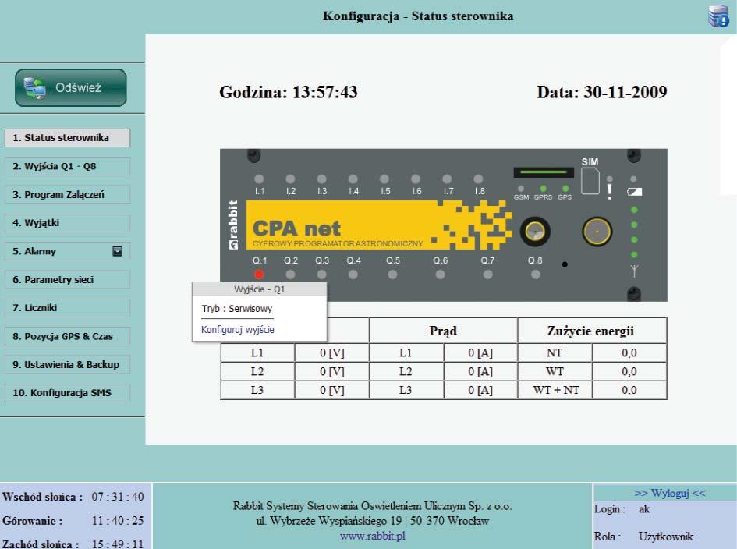Screen dimensions: 737x549
Task: Click the GPS green status LED
Action: 565,189
